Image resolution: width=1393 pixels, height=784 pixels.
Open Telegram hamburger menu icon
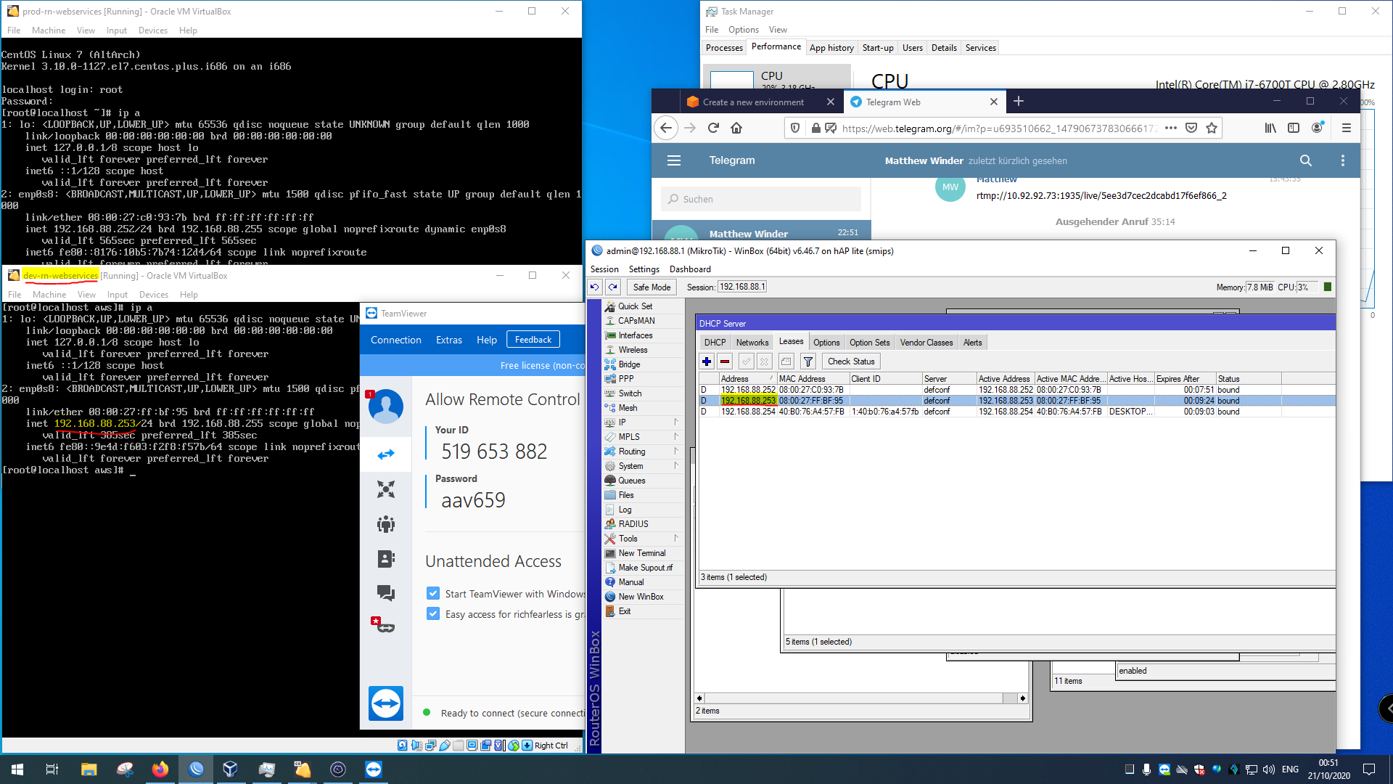coord(674,160)
